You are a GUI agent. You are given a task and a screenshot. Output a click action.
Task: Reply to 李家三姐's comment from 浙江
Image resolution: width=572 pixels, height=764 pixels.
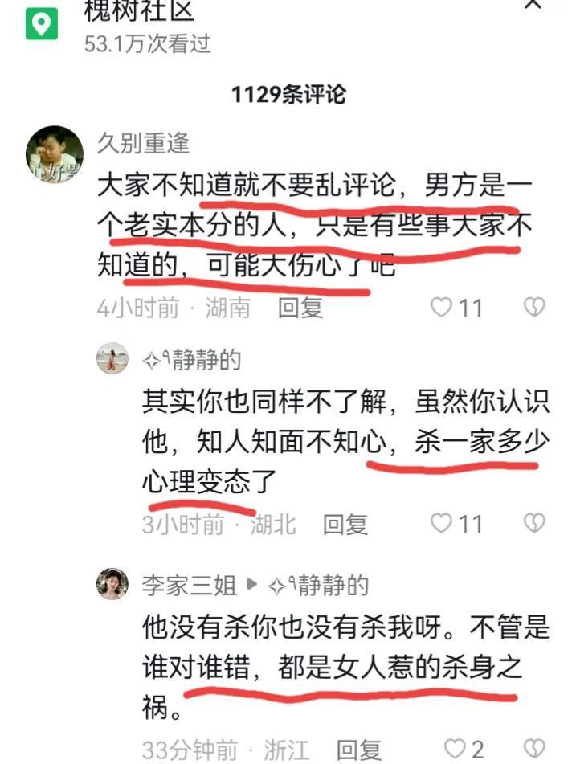coord(358,750)
